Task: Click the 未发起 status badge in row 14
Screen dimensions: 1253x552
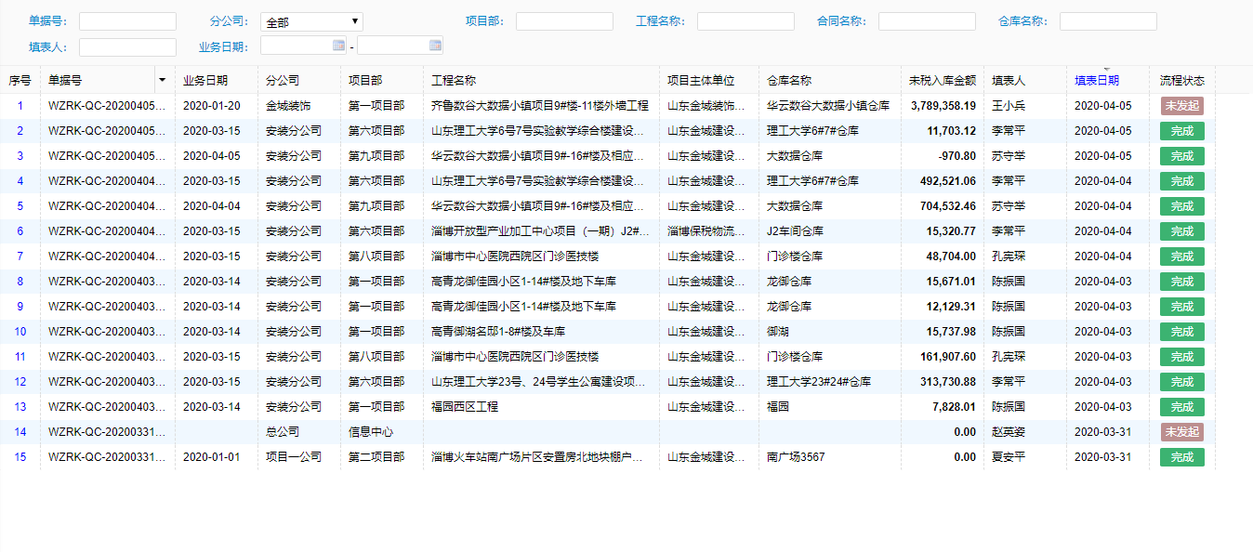Action: [1181, 432]
